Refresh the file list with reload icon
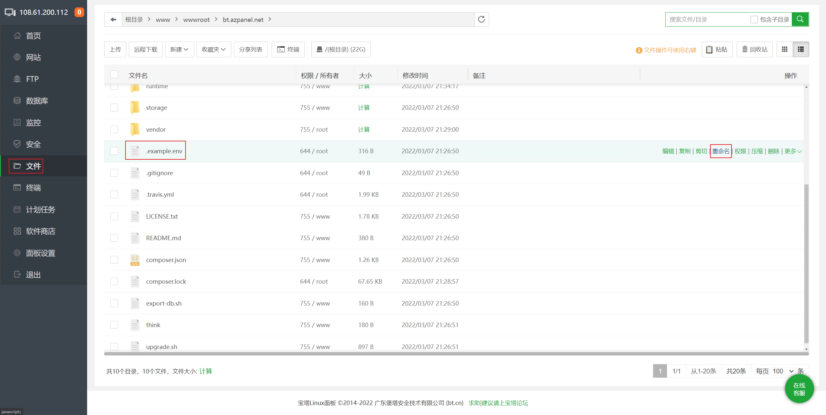826x415 pixels. 481,20
